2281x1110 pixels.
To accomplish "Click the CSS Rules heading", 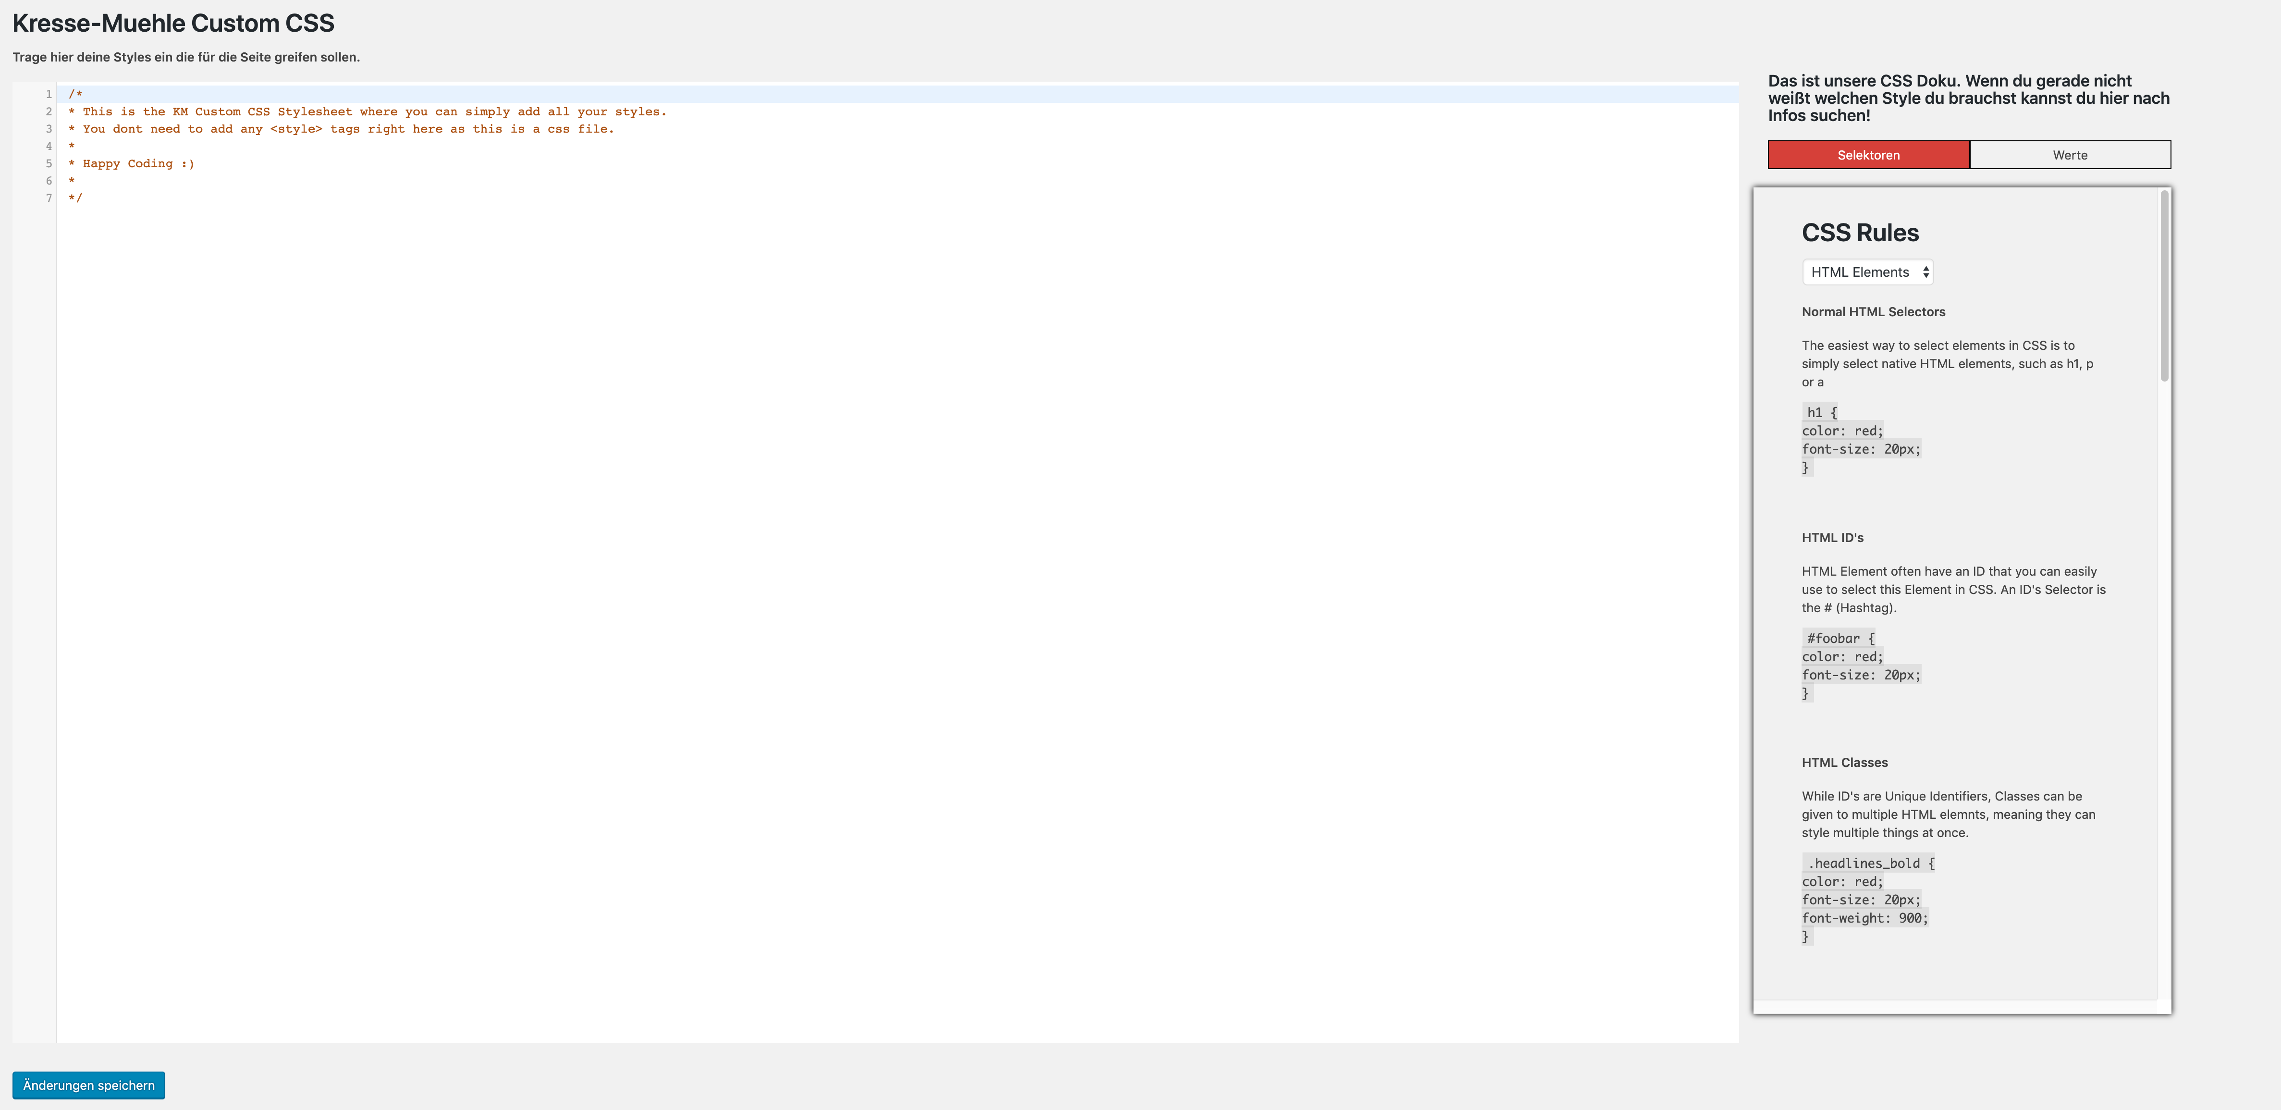I will coord(1860,233).
